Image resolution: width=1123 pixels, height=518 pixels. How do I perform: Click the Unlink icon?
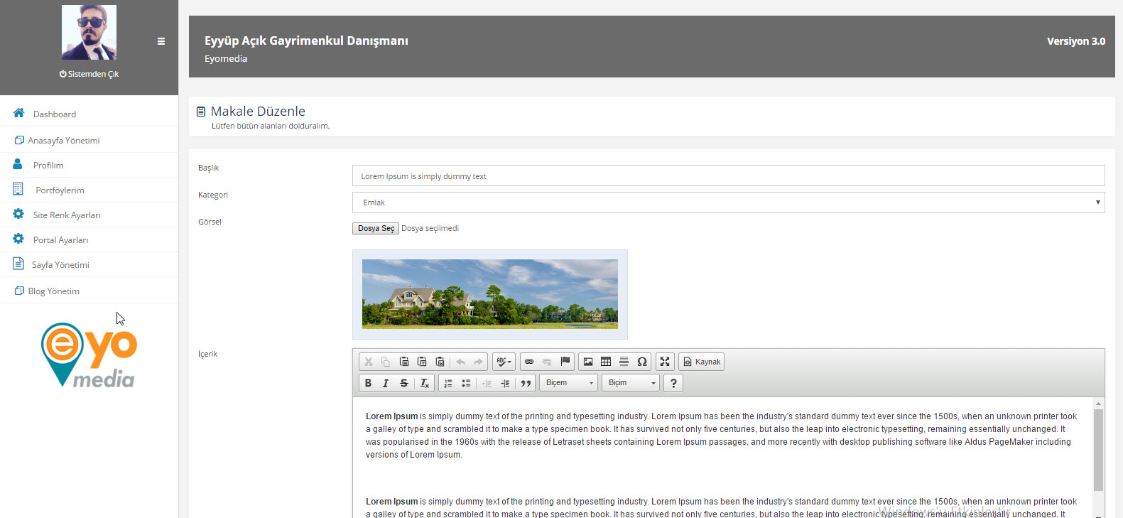pos(547,362)
